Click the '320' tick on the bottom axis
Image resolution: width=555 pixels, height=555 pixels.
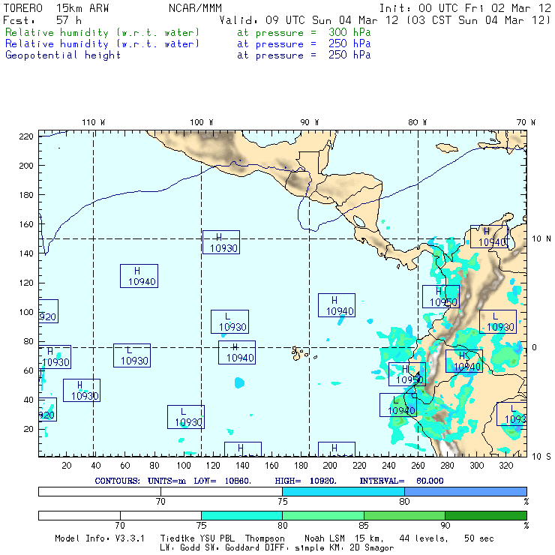click(x=506, y=465)
